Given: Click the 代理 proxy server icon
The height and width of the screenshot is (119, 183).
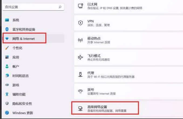Looking at the screenshot, I should pyautogui.click(x=80, y=74).
